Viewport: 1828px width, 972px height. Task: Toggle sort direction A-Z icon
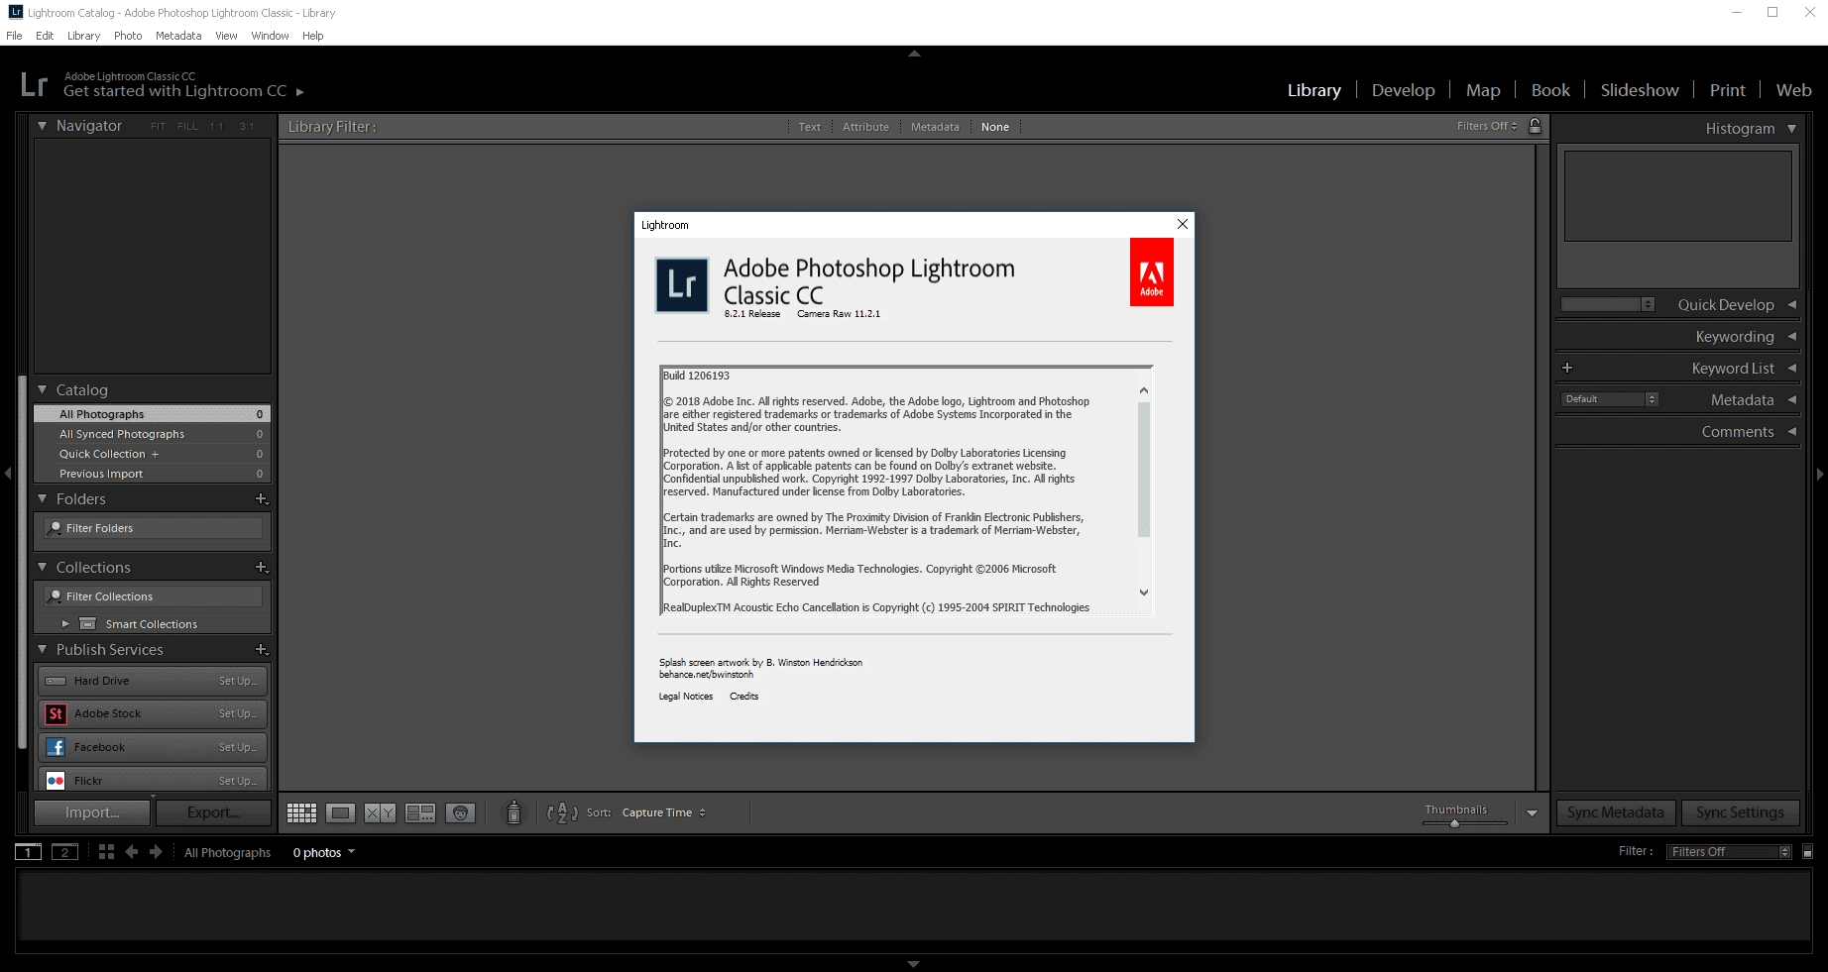click(x=562, y=812)
